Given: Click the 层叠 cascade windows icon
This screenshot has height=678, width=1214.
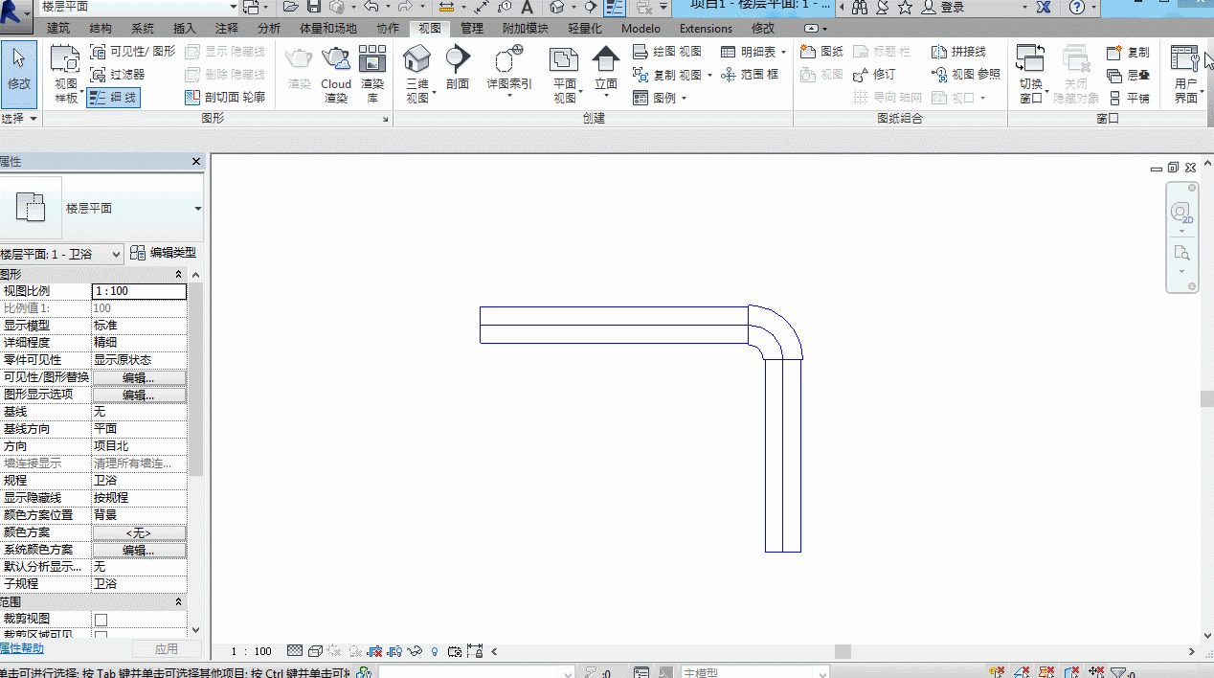Looking at the screenshot, I should (1128, 75).
